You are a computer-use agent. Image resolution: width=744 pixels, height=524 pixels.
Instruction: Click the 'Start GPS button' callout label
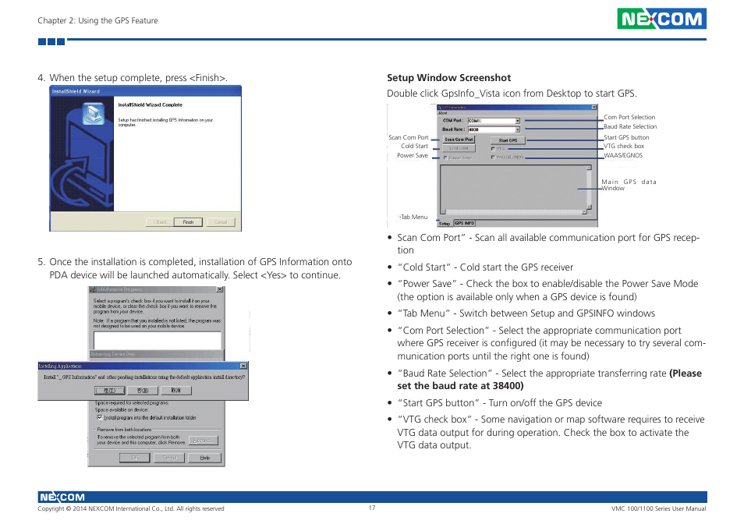[626, 137]
